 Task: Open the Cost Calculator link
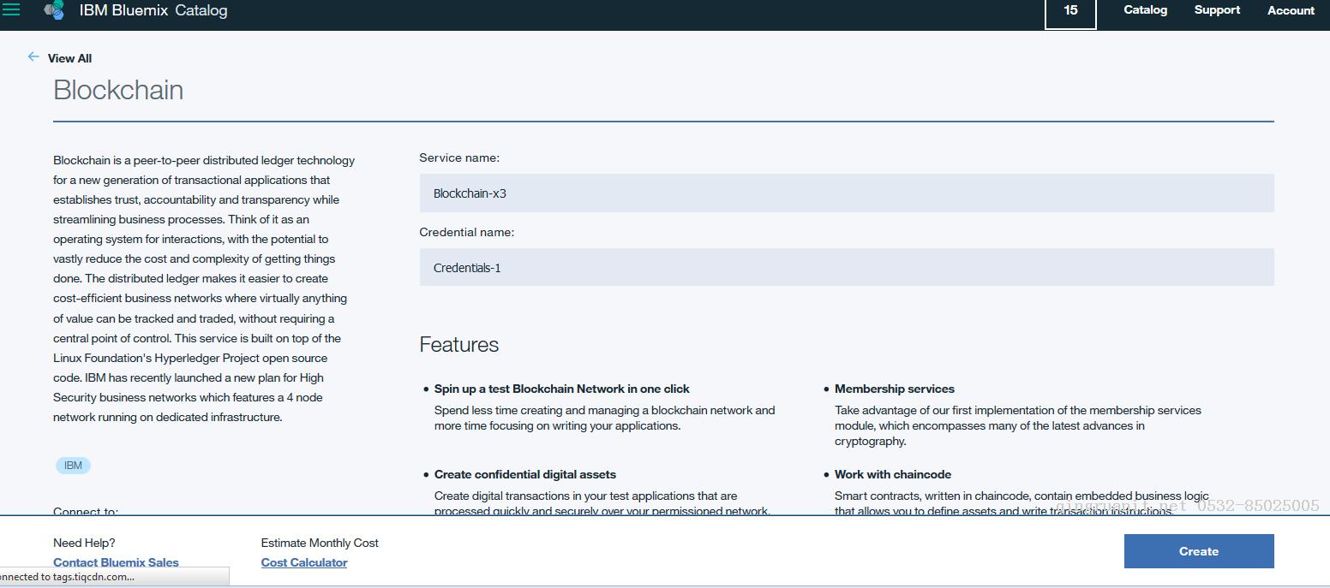[304, 562]
